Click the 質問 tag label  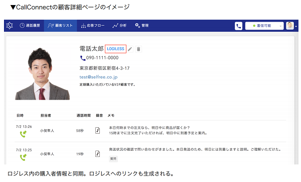pos(113,159)
